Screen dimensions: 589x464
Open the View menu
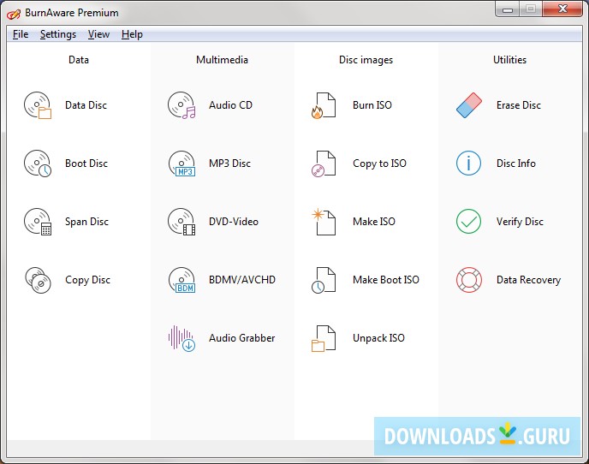(98, 34)
